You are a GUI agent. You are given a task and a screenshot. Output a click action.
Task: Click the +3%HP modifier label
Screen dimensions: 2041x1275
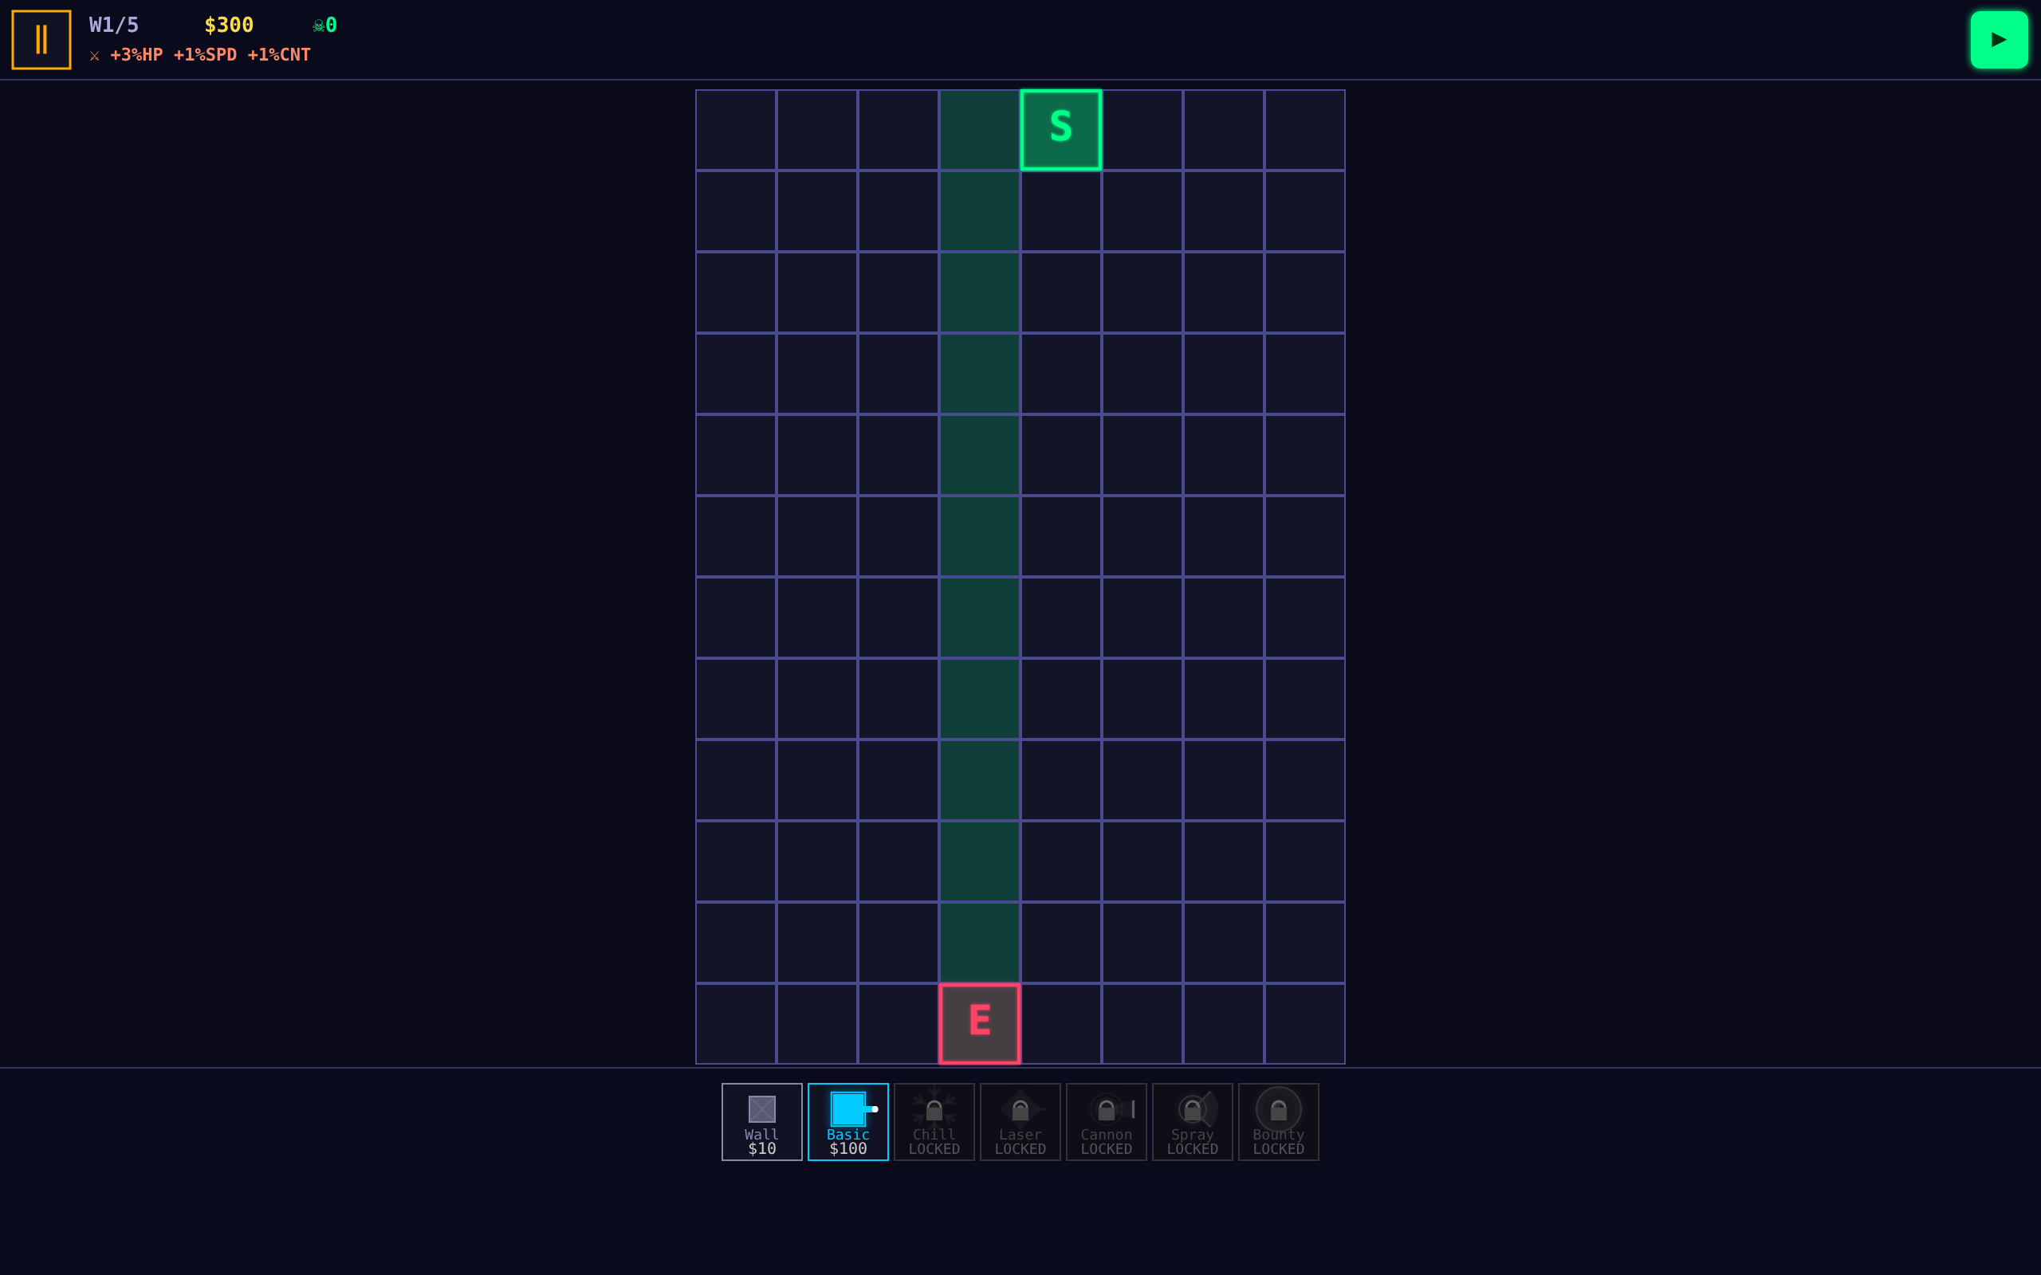pos(137,54)
